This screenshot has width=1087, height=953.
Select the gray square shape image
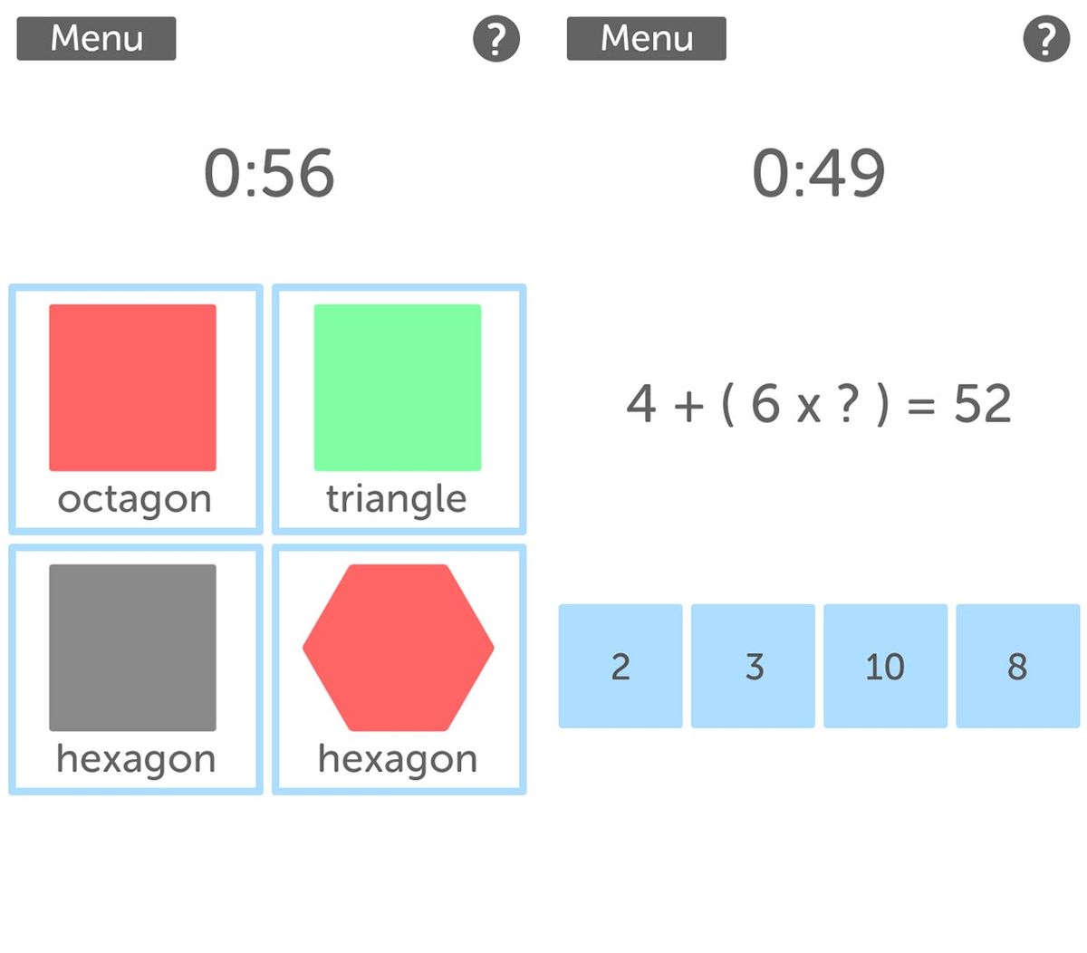pyautogui.click(x=132, y=648)
